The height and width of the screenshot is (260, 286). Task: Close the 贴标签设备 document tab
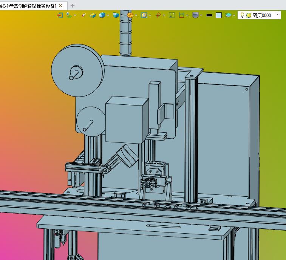point(60,6)
